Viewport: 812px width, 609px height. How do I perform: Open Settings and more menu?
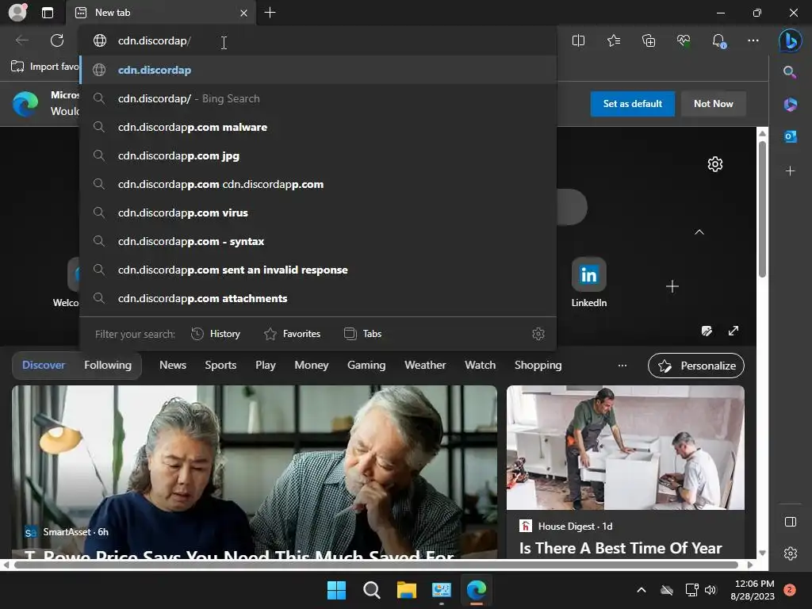pyautogui.click(x=753, y=40)
